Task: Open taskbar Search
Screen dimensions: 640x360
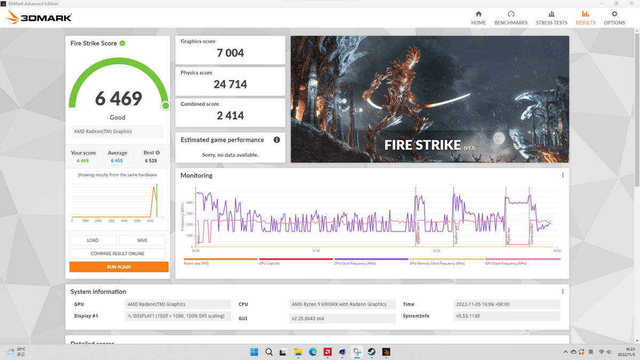Action: [269, 351]
